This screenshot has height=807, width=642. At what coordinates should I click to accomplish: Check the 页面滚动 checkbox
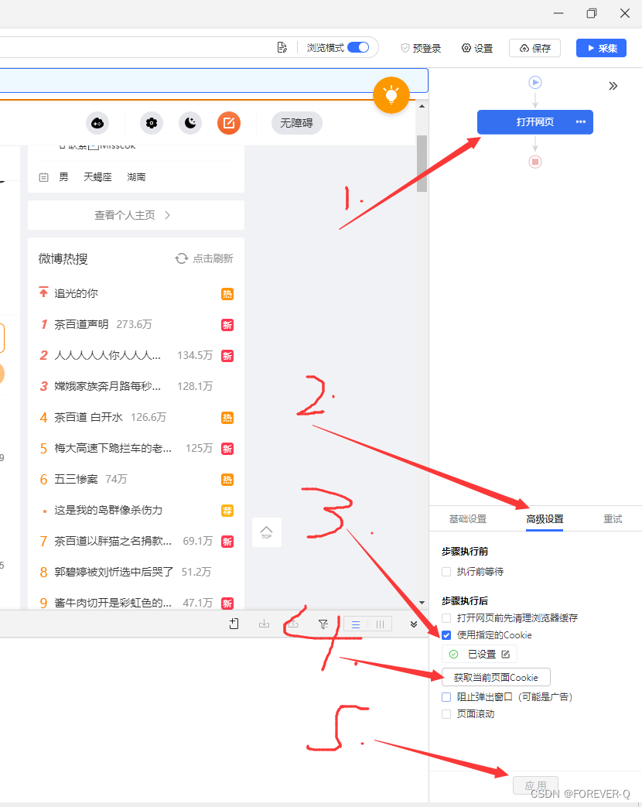coord(446,714)
